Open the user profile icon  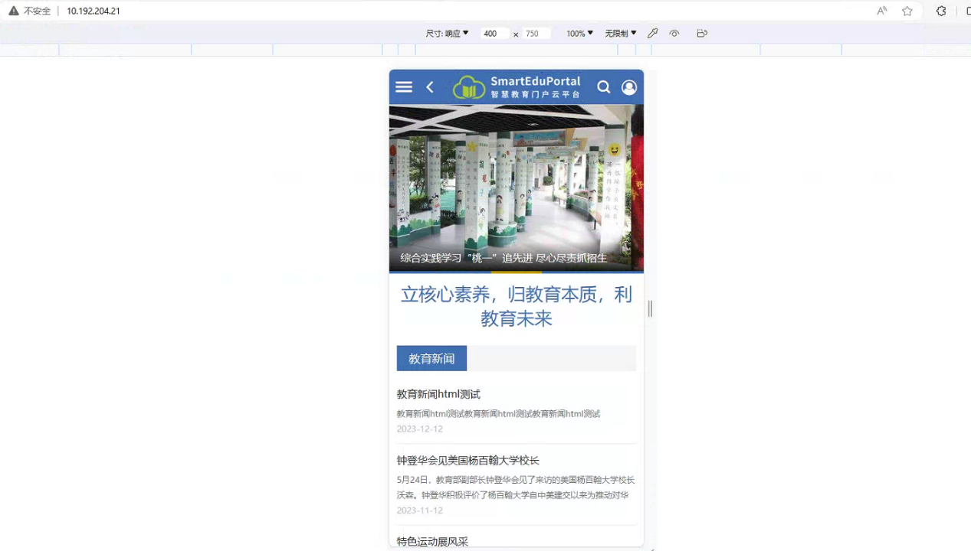[x=629, y=87]
